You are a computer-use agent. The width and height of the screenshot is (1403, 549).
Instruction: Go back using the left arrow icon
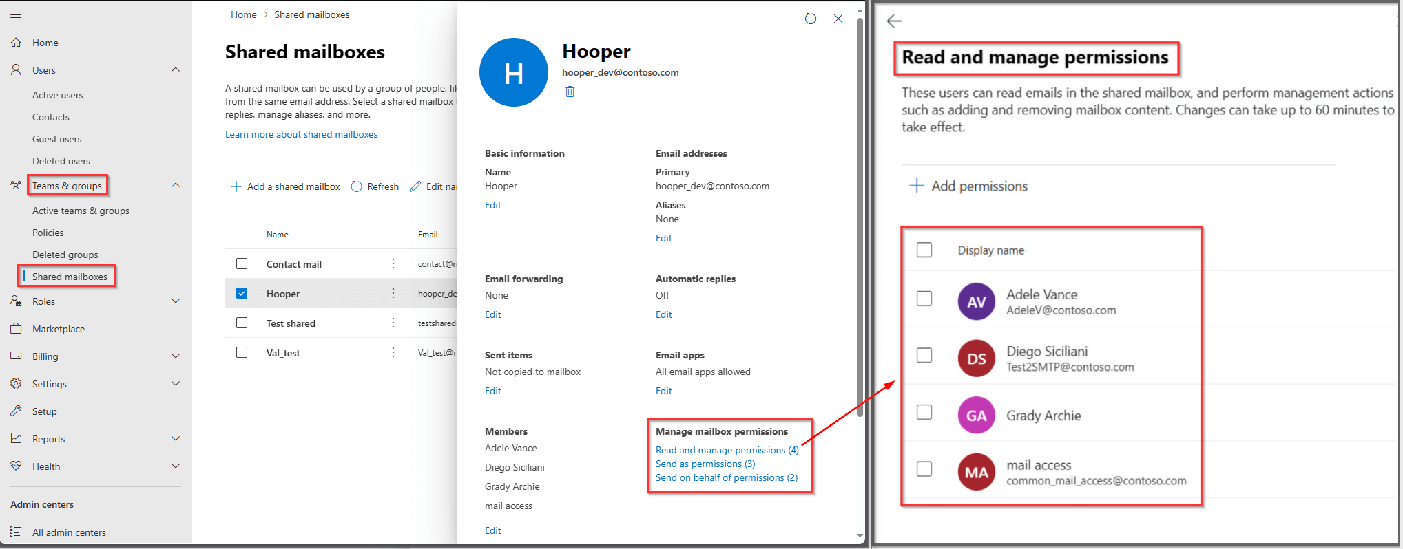point(894,21)
